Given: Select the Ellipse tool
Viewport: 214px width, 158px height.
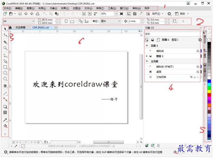Looking at the screenshot, I should pos(5,73).
